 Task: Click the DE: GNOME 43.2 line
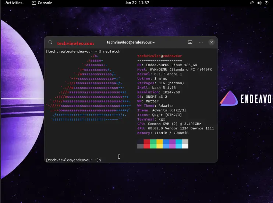152,97
